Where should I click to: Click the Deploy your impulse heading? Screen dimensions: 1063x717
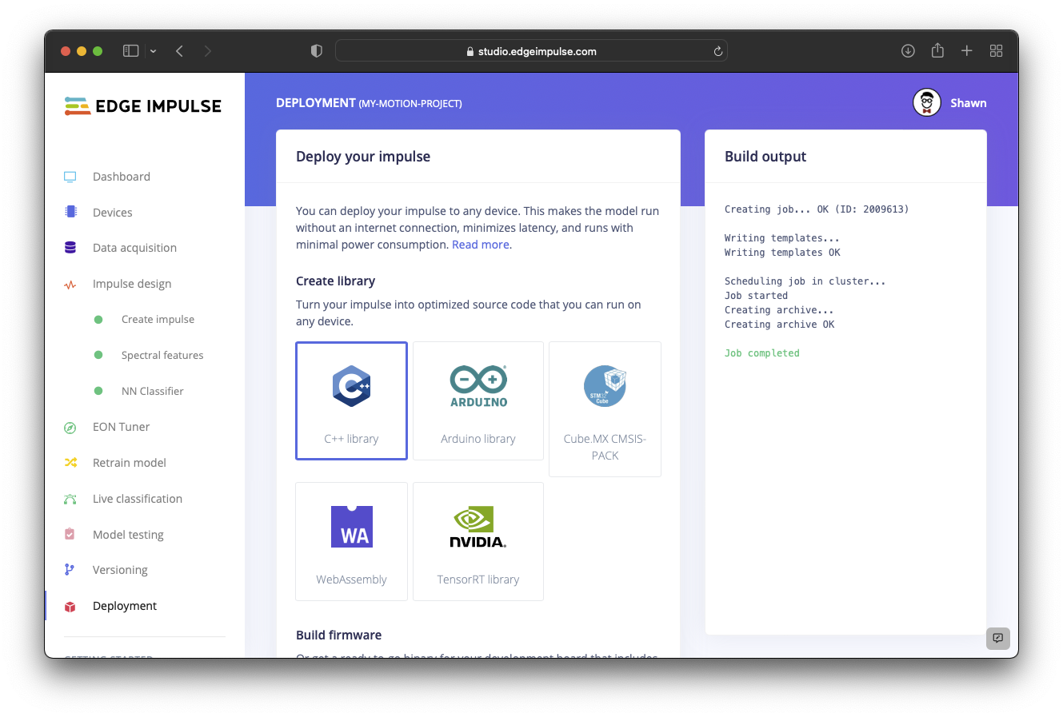tap(363, 157)
